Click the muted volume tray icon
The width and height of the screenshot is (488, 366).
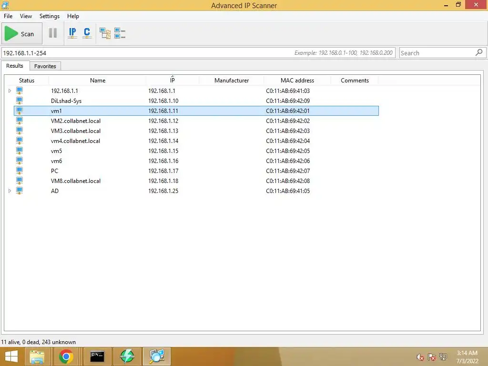(x=420, y=357)
